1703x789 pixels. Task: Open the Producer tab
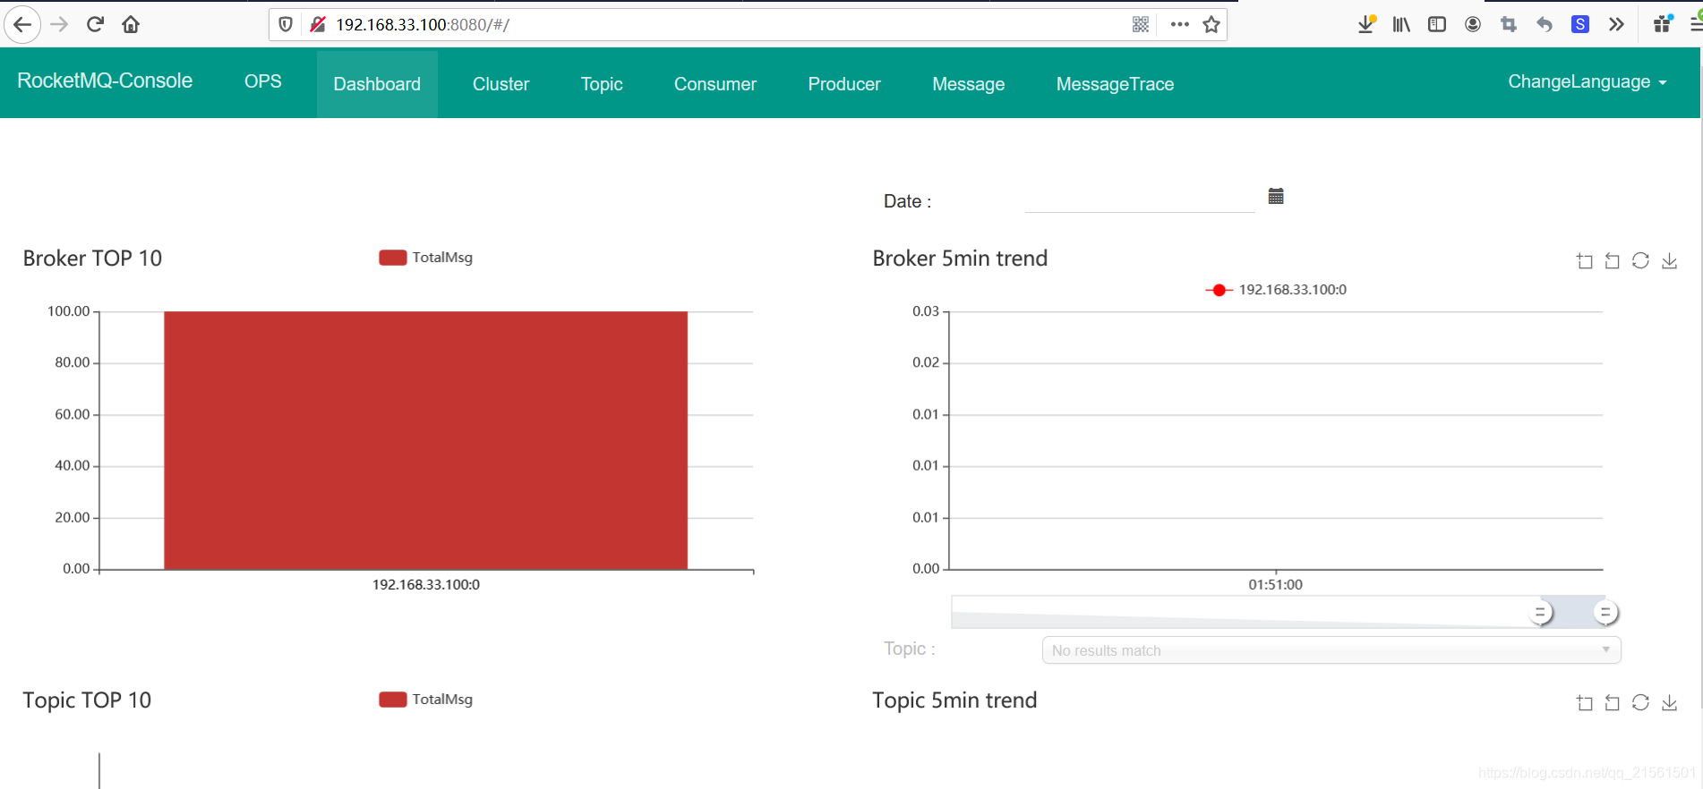[x=844, y=84]
